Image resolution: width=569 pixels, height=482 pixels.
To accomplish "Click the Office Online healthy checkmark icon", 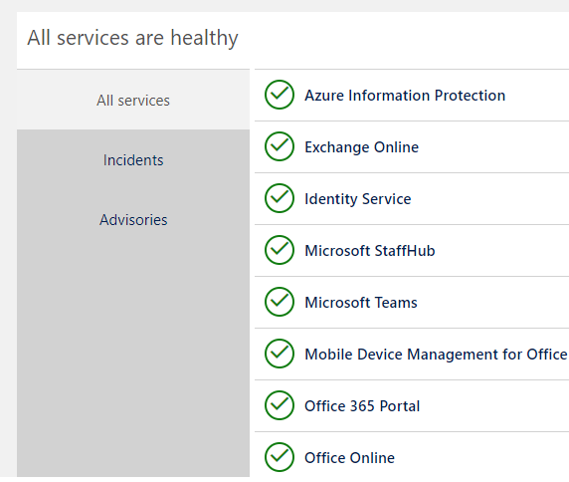I will (280, 457).
